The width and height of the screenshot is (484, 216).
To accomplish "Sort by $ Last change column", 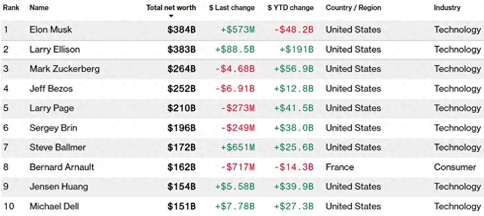I will (x=232, y=8).
